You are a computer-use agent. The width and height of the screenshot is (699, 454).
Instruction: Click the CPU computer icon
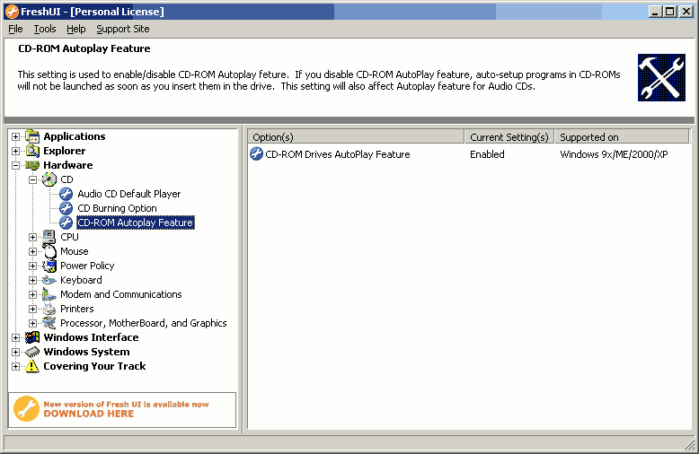(x=49, y=237)
